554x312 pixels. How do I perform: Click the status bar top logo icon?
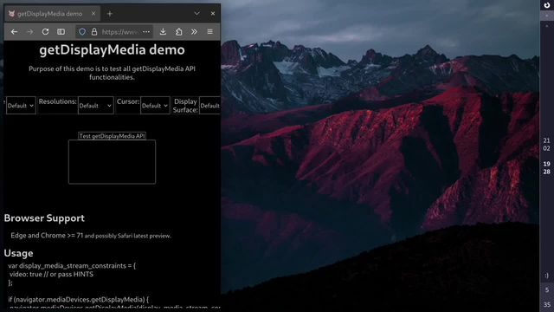click(546, 5)
